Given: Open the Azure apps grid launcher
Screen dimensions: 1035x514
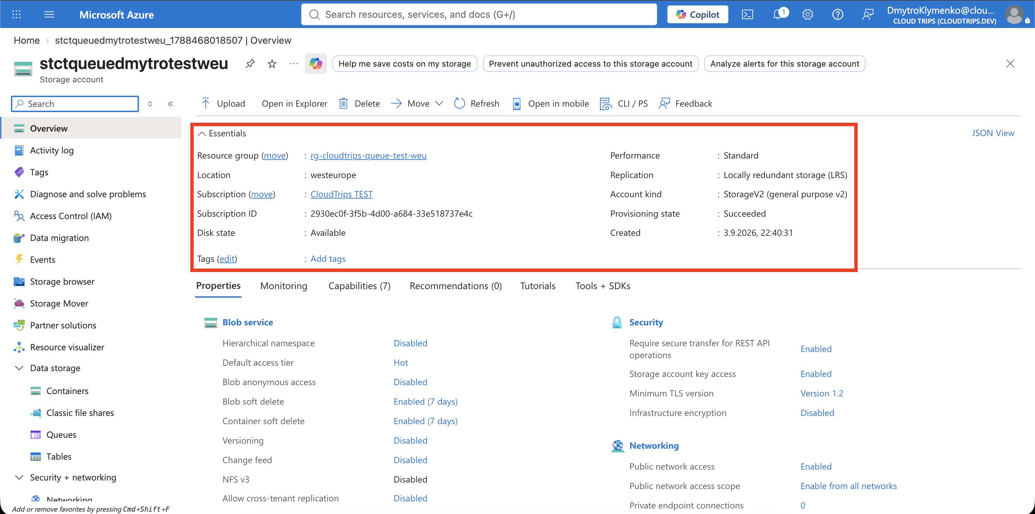Looking at the screenshot, I should tap(16, 14).
